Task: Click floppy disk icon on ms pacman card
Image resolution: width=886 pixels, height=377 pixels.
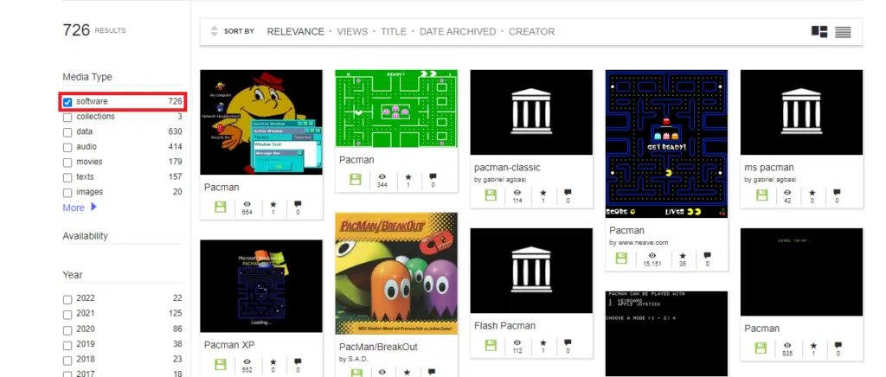Action: [x=762, y=195]
